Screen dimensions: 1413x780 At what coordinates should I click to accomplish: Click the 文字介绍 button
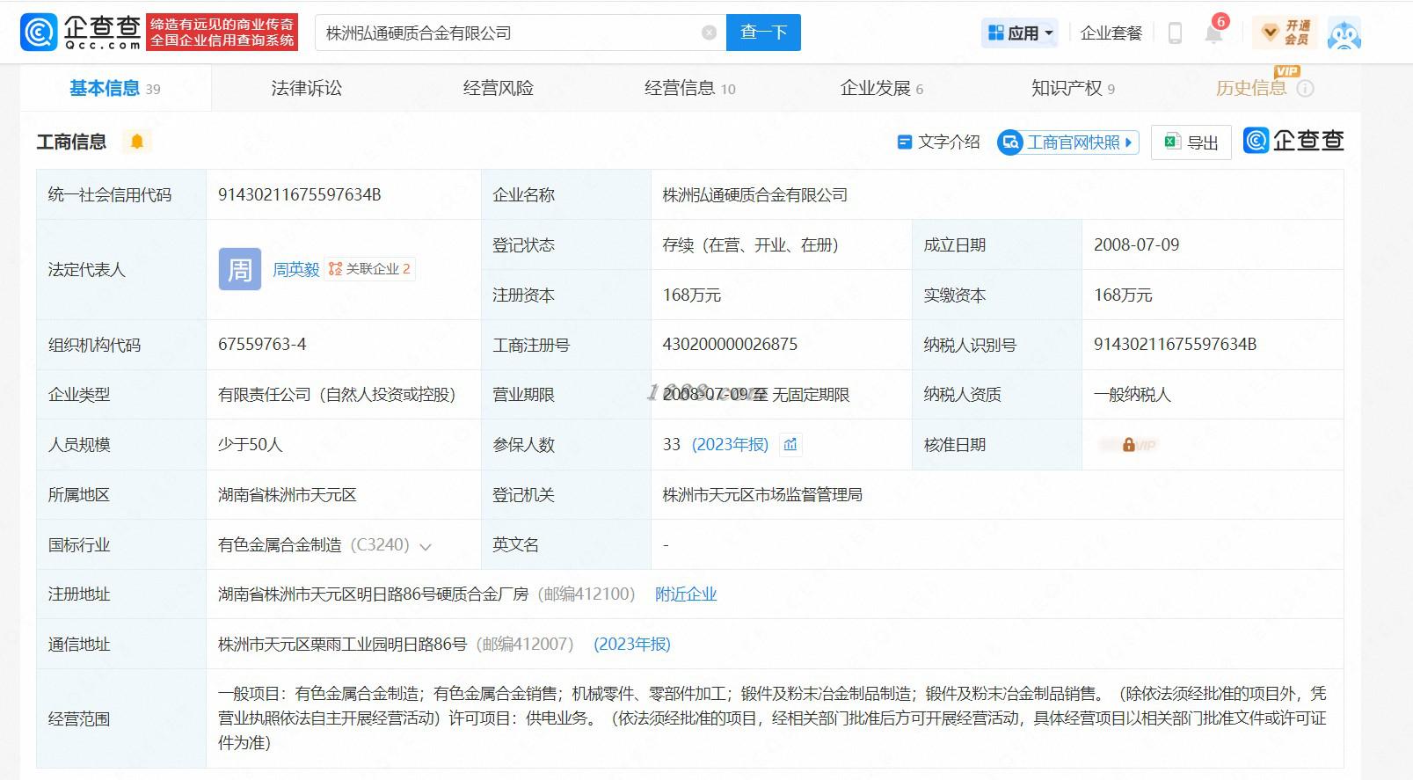pos(938,142)
